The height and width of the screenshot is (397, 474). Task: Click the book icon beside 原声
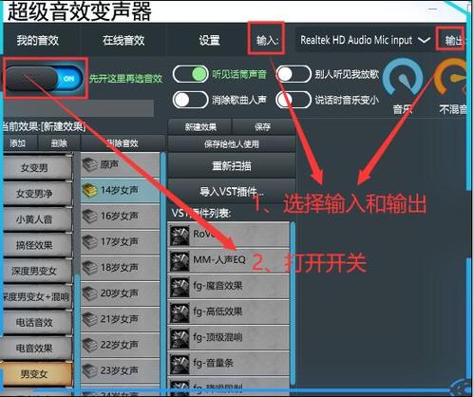point(89,164)
